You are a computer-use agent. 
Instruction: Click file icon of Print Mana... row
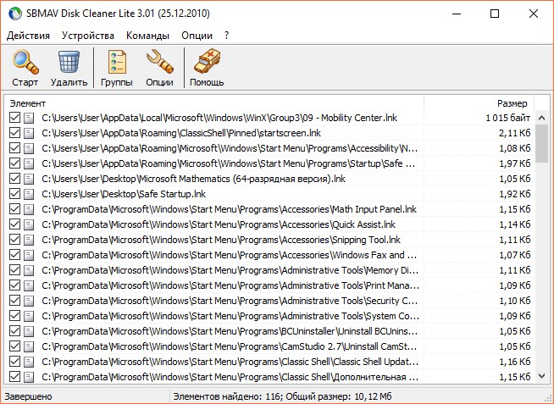29,285
